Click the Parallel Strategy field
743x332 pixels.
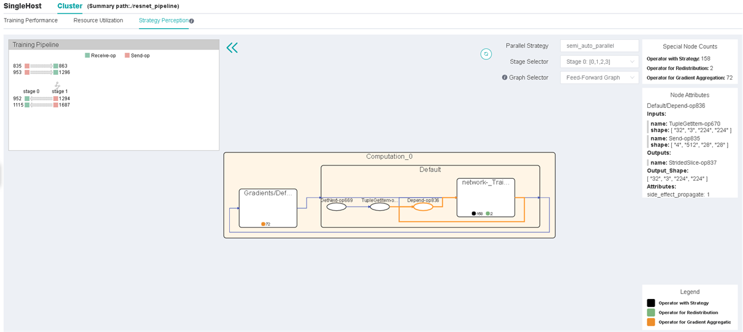point(599,46)
